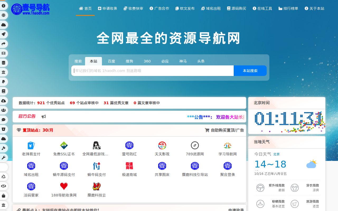Click the recycle icon in sidebar
The width and height of the screenshot is (338, 211).
click(x=3, y=177)
